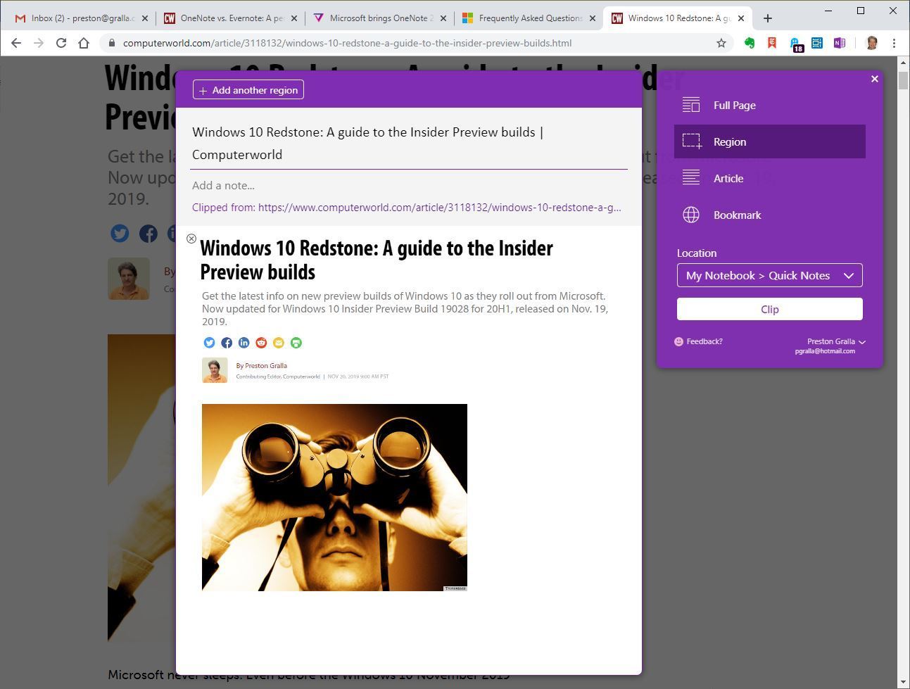This screenshot has height=689, width=910.
Task: Click the site lock icon in address bar
Action: tap(111, 43)
